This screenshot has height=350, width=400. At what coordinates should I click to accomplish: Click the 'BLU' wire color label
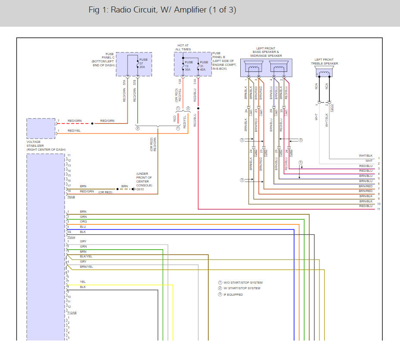point(83,227)
